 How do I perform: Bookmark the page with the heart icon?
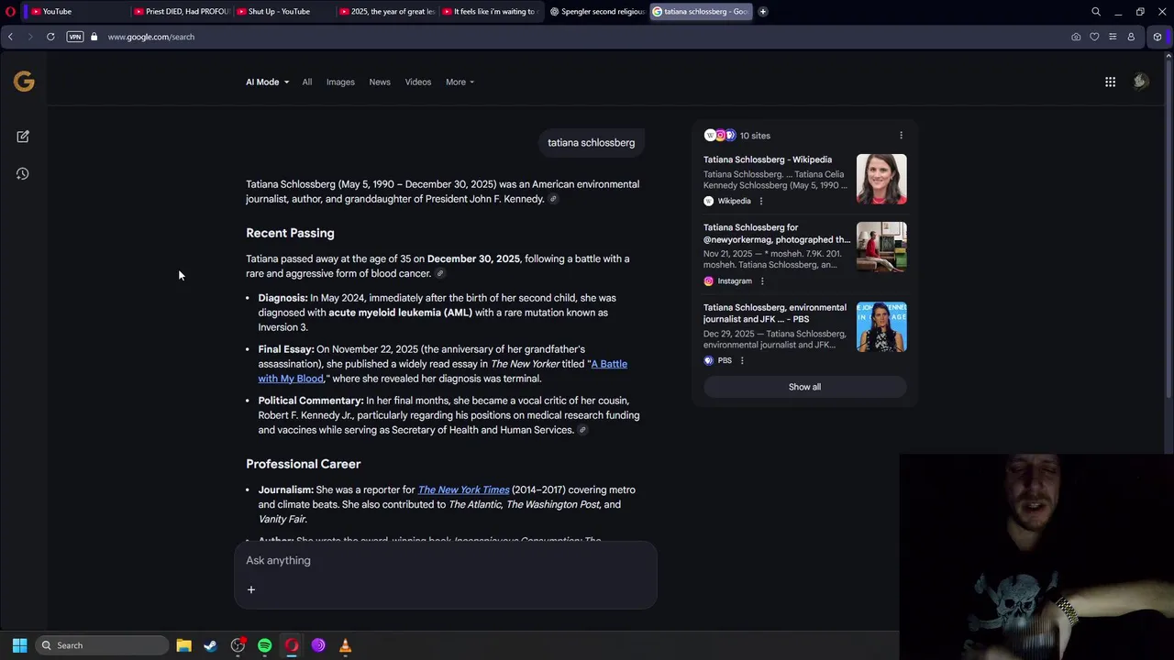click(1094, 37)
